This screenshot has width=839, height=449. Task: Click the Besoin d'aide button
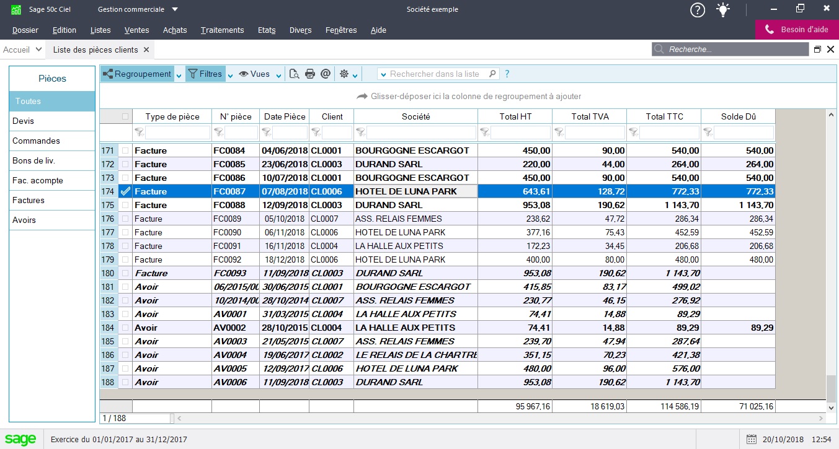pyautogui.click(x=796, y=29)
